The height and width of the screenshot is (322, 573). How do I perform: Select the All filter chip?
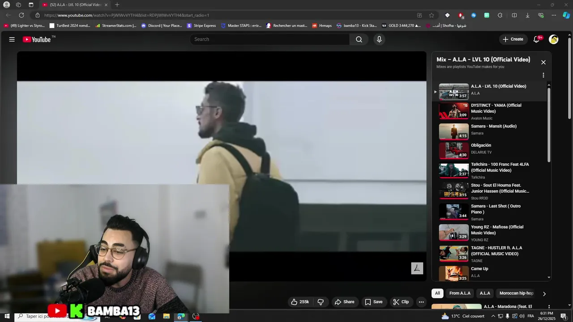pyautogui.click(x=437, y=293)
